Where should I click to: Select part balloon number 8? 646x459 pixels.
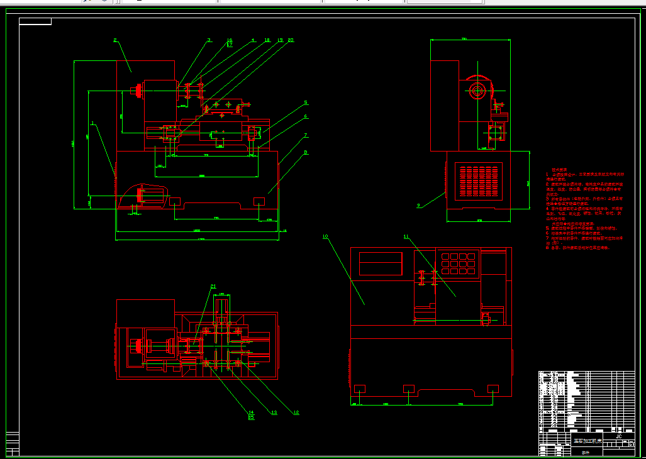[306, 152]
